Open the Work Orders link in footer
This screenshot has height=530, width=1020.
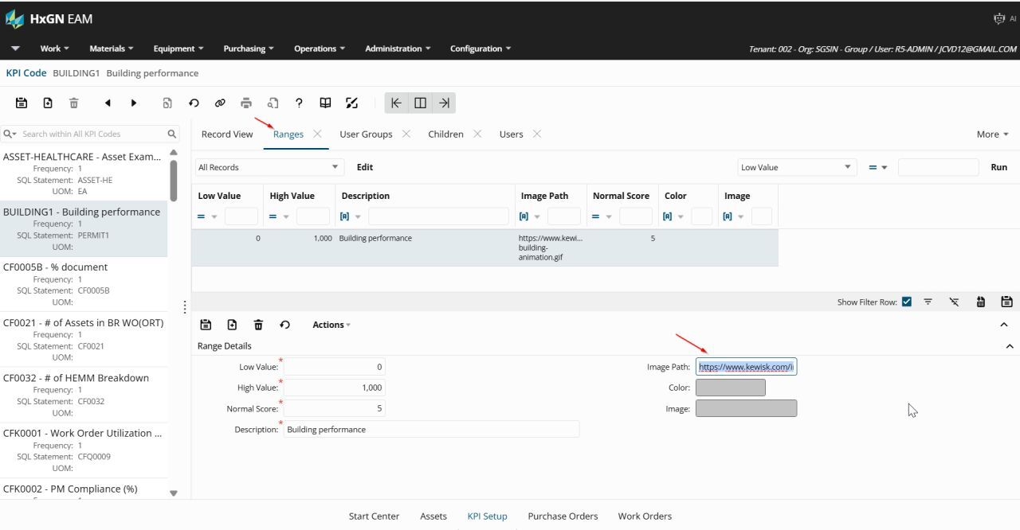[645, 516]
